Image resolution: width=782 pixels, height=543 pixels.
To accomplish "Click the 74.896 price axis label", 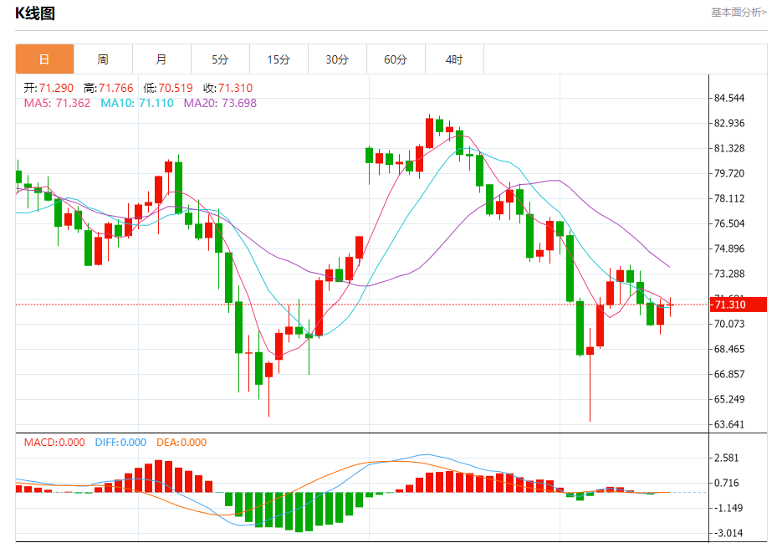I will click(x=729, y=248).
